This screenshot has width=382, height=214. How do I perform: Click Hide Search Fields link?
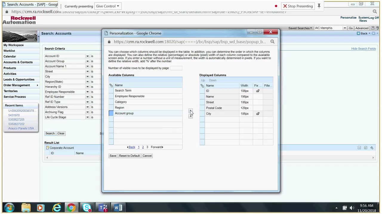click(x=363, y=49)
